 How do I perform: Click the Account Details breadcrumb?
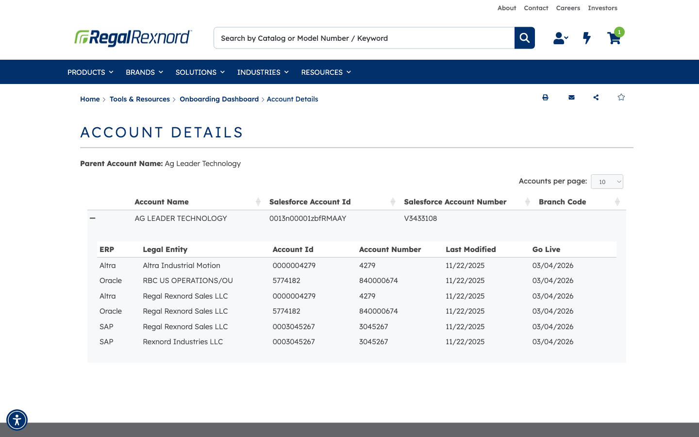pos(292,99)
